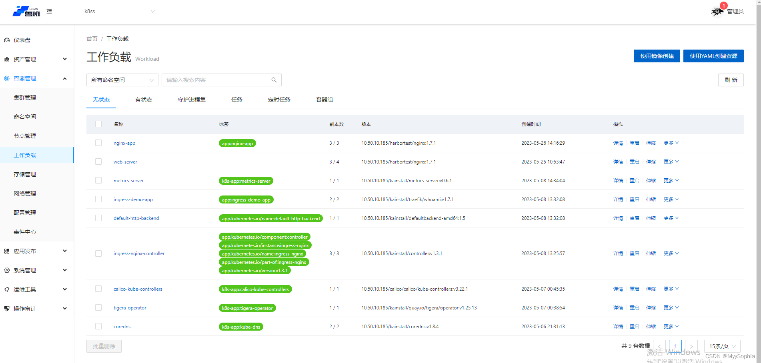Open 命名空间 in the sidebar
761x363 pixels.
click(x=25, y=117)
